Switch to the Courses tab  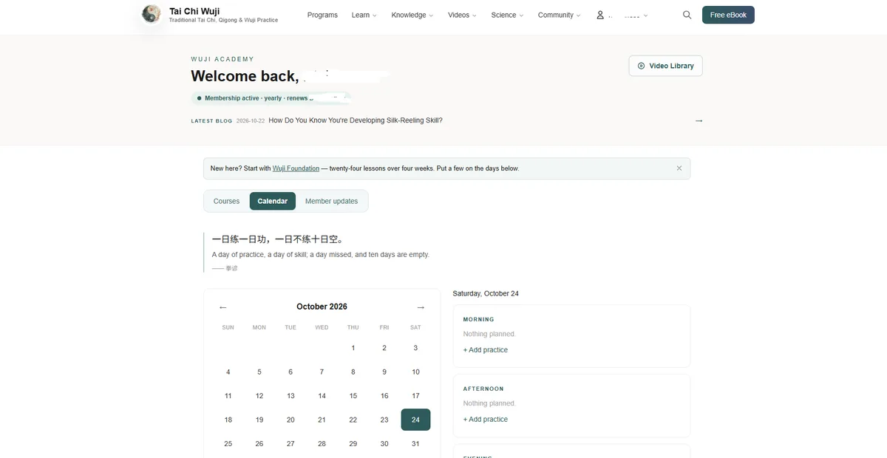coord(226,201)
